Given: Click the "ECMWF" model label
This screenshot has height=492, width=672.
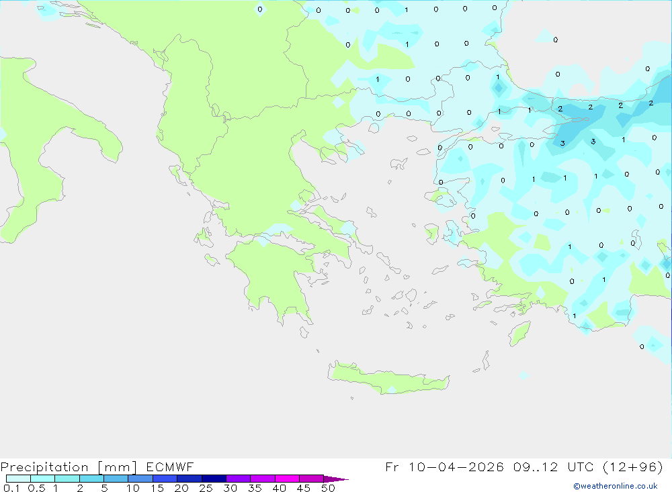Looking at the screenshot, I should click(170, 466).
